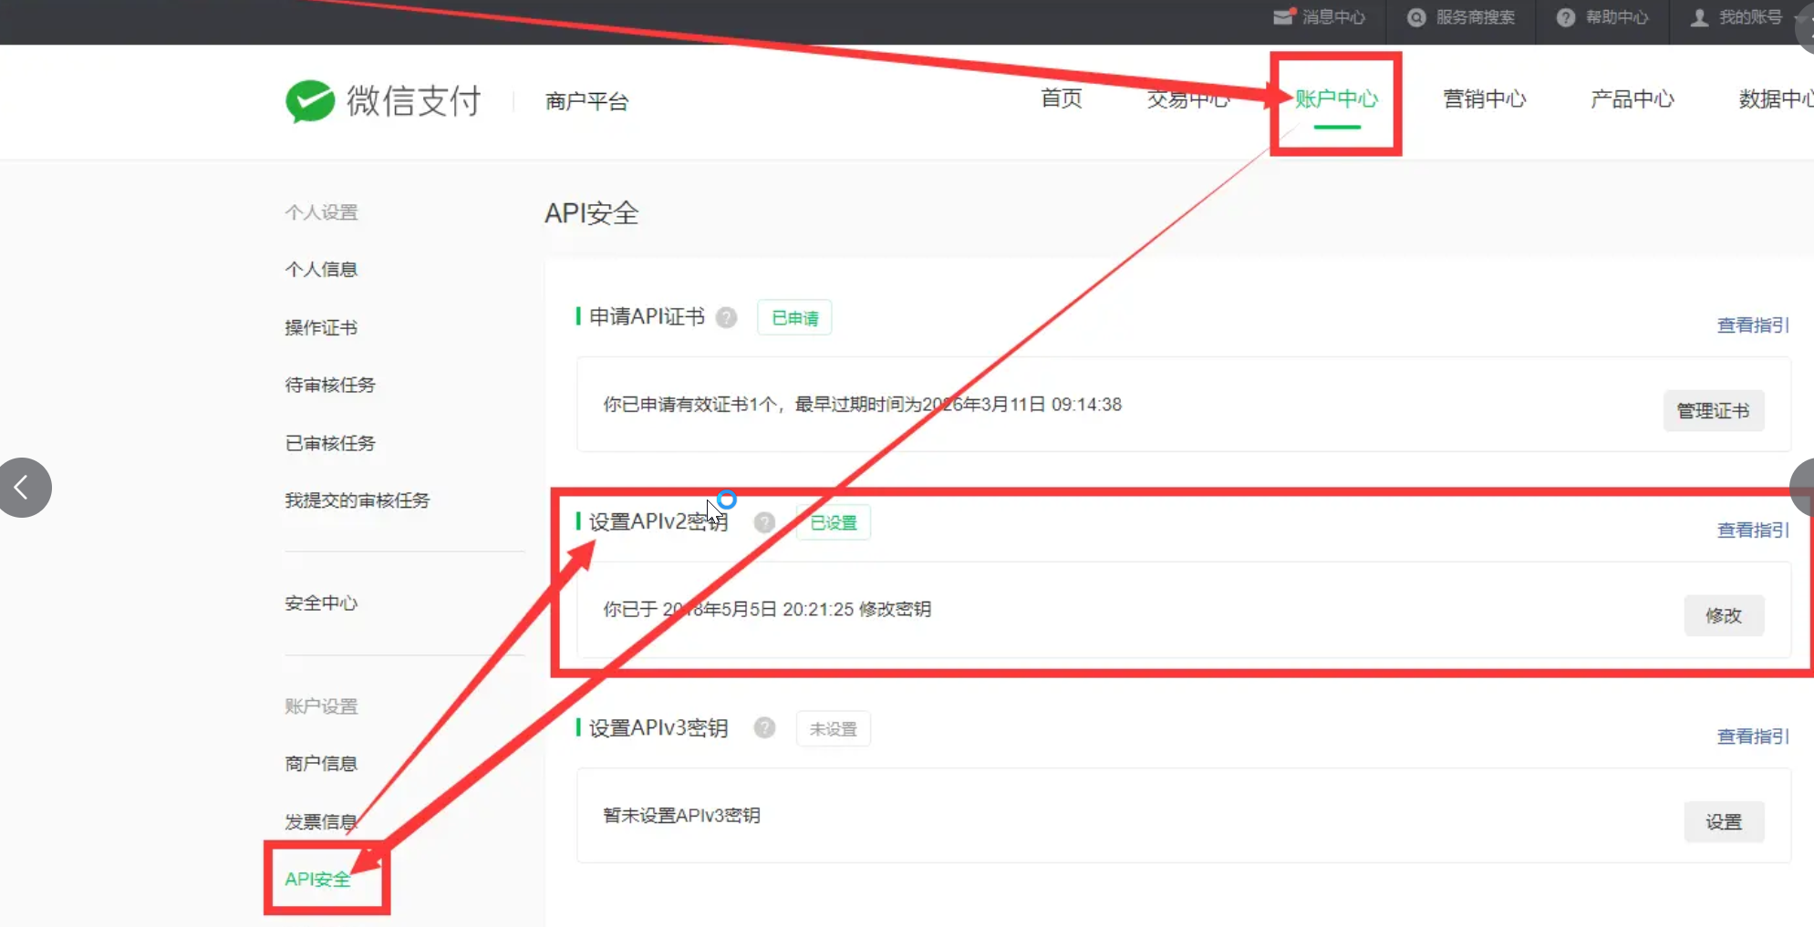Screen dimensions: 1814x927
Task: Click the WeChat Pay green logo
Action: tap(310, 101)
